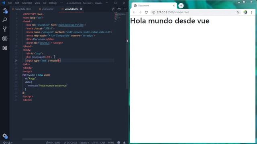This screenshot has width=257, height=144.
Task: Select the vmodel.html editor tab
Action: (71, 9)
